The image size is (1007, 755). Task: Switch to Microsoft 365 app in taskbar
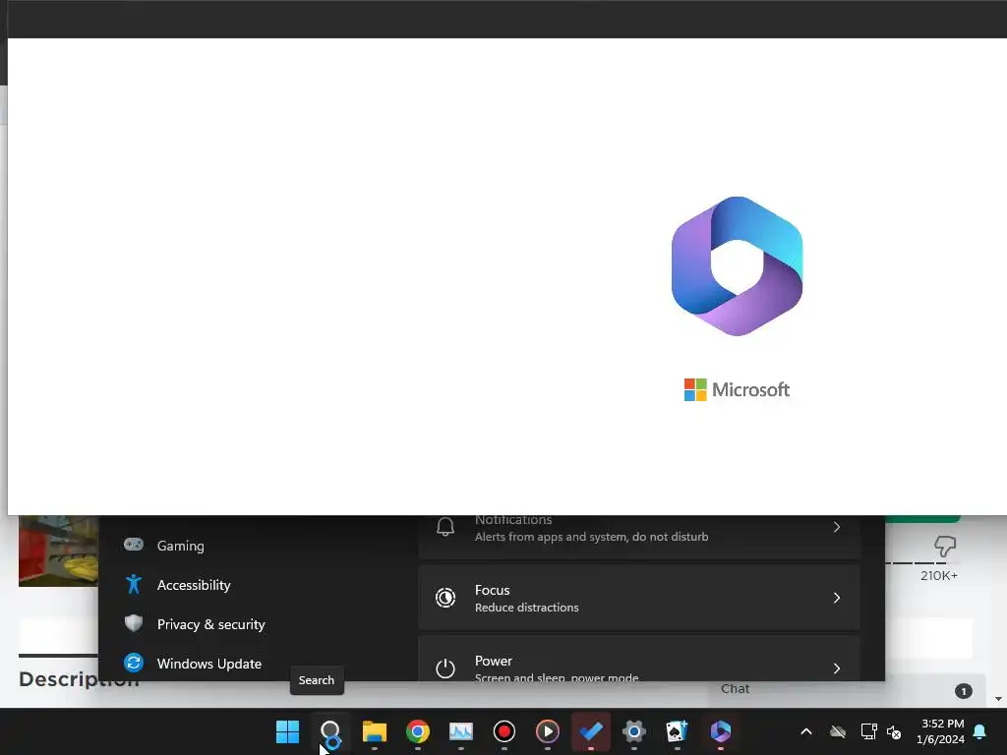click(x=721, y=731)
